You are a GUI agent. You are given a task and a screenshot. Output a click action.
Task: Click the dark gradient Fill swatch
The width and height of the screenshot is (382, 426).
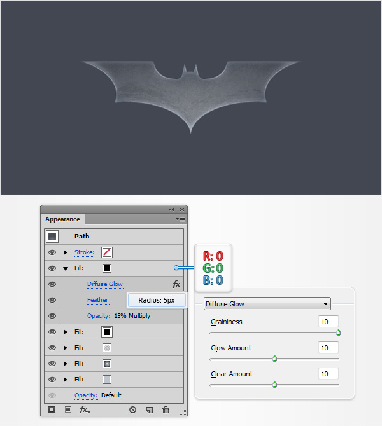(x=107, y=364)
